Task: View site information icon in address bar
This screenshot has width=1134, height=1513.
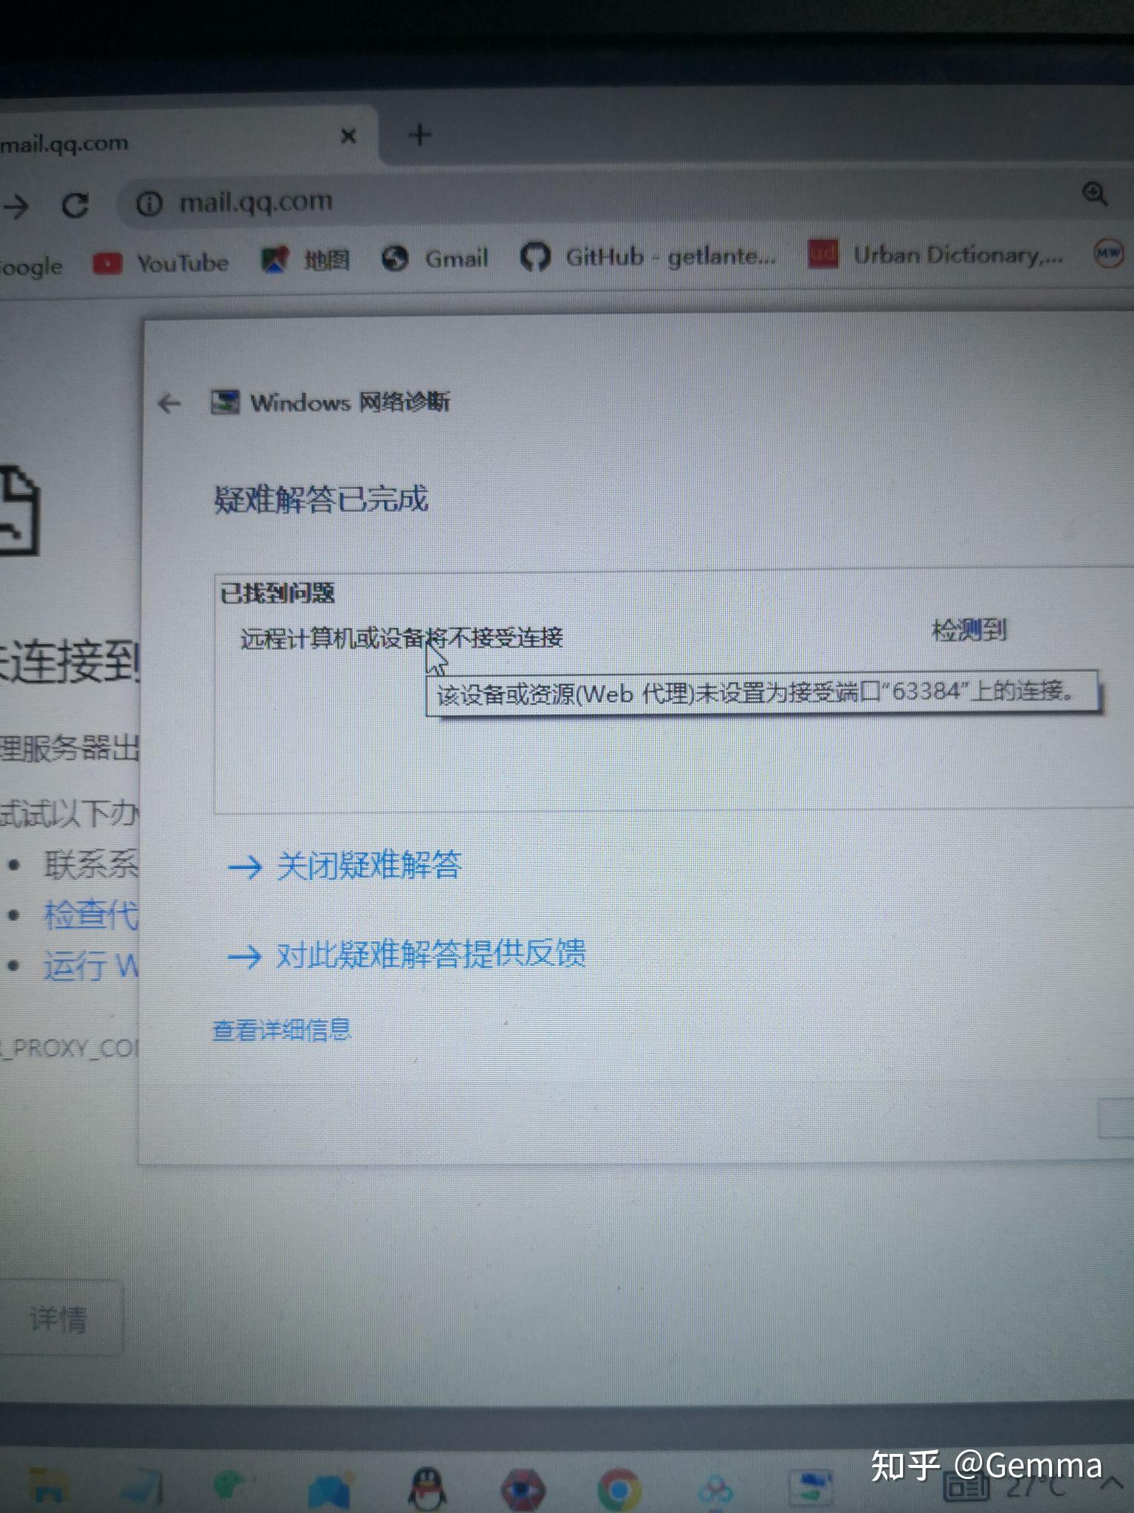Action: pyautogui.click(x=148, y=203)
